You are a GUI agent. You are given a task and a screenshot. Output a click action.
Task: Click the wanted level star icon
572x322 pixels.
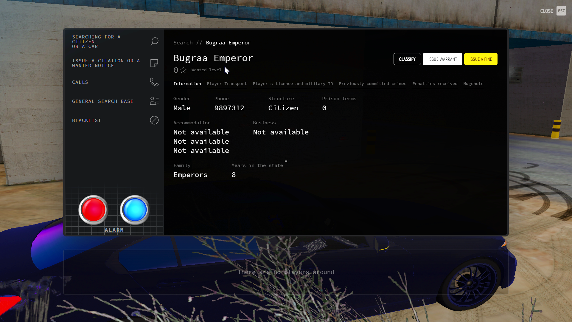point(184,70)
